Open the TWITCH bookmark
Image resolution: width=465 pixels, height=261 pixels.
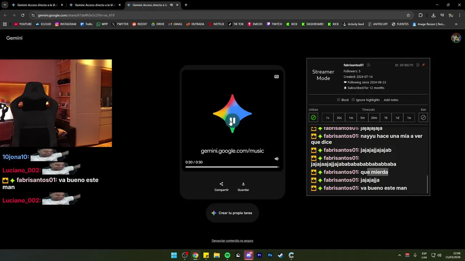click(x=274, y=24)
